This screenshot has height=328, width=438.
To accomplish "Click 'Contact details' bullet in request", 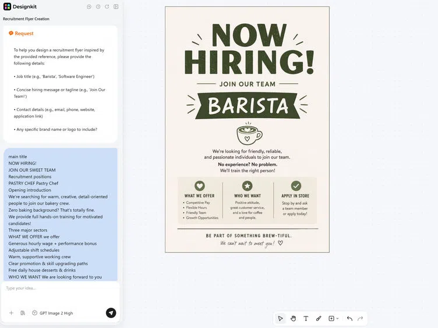I will [x=55, y=113].
